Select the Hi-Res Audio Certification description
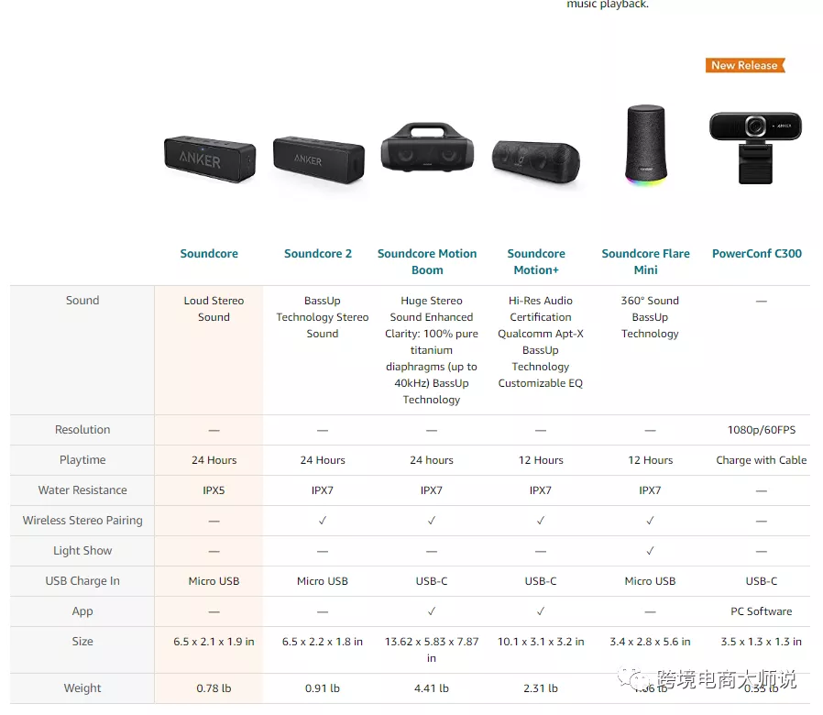 [x=541, y=342]
